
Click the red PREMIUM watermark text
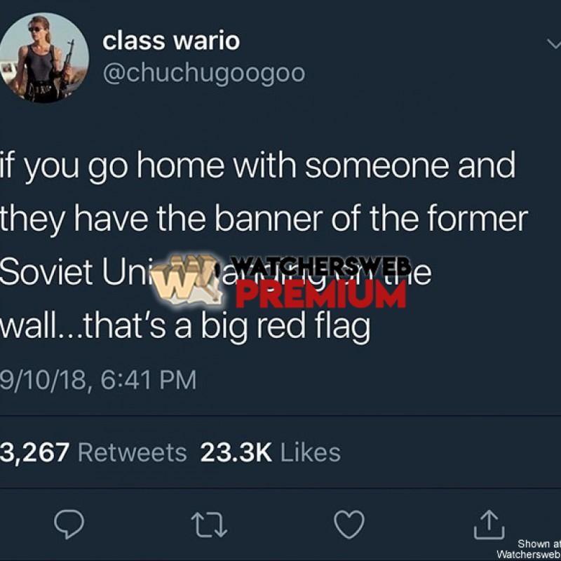tap(321, 295)
